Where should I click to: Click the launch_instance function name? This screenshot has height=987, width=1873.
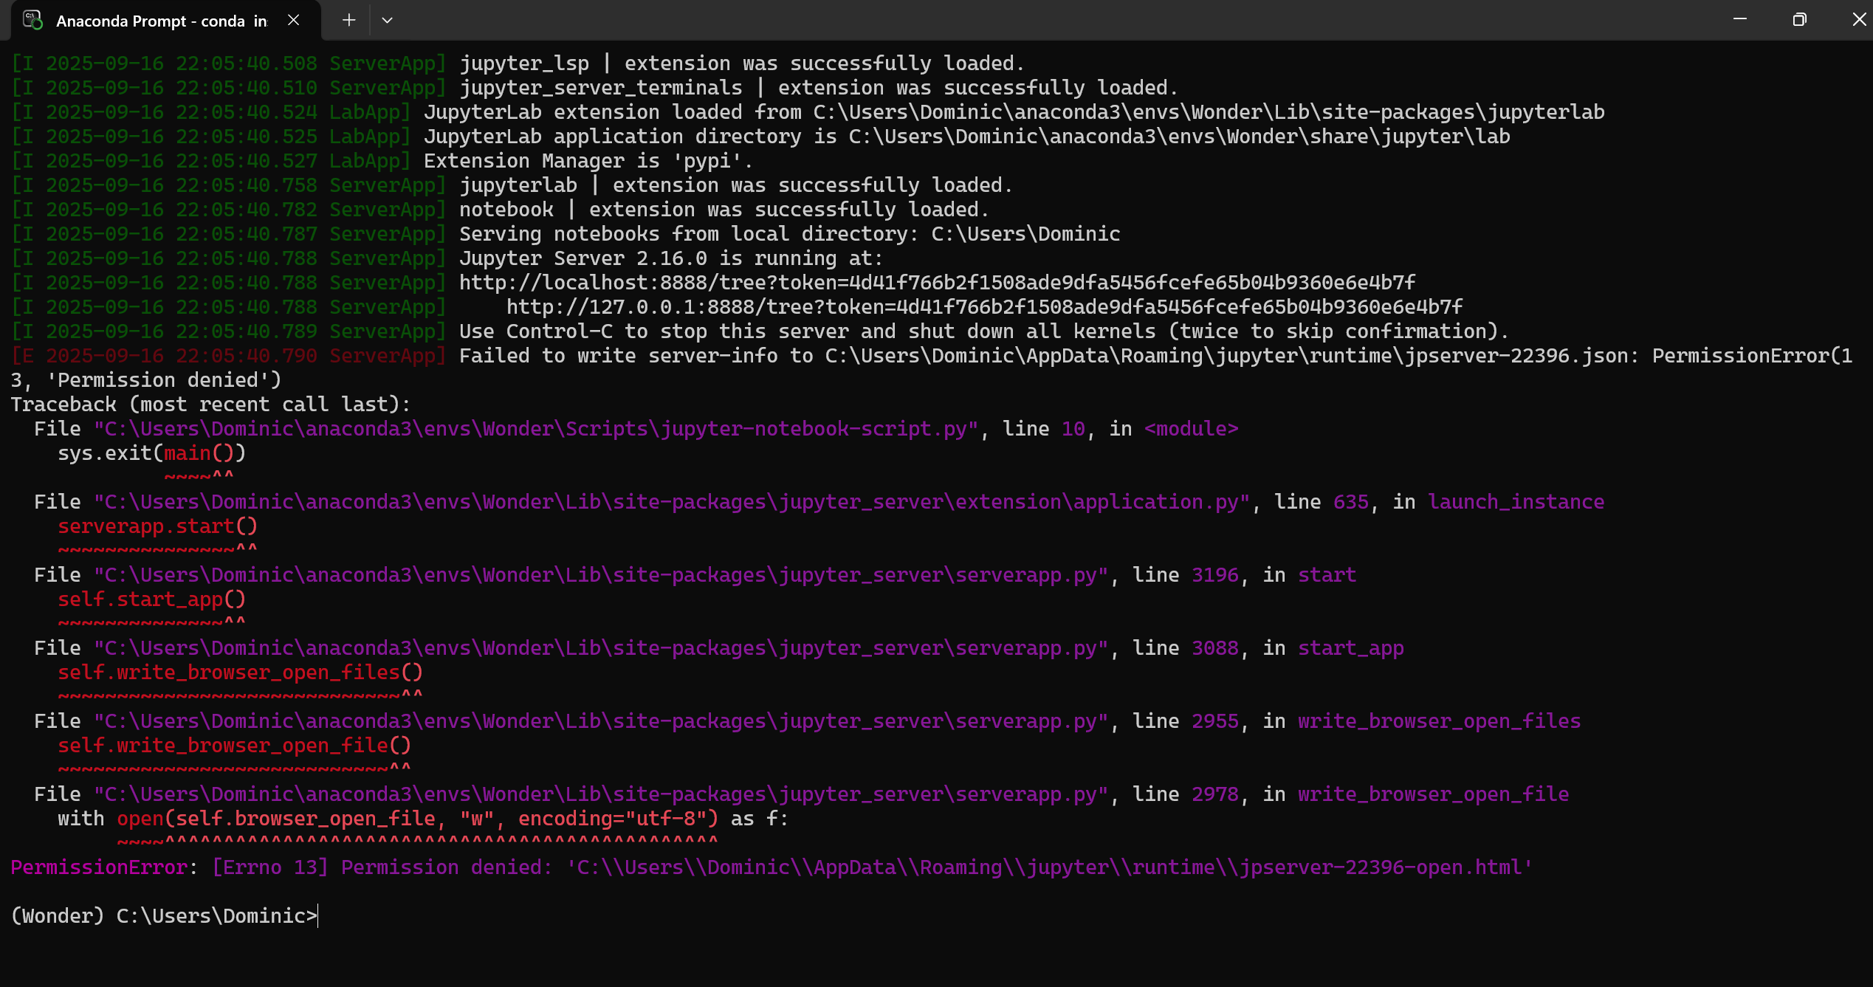(1516, 502)
